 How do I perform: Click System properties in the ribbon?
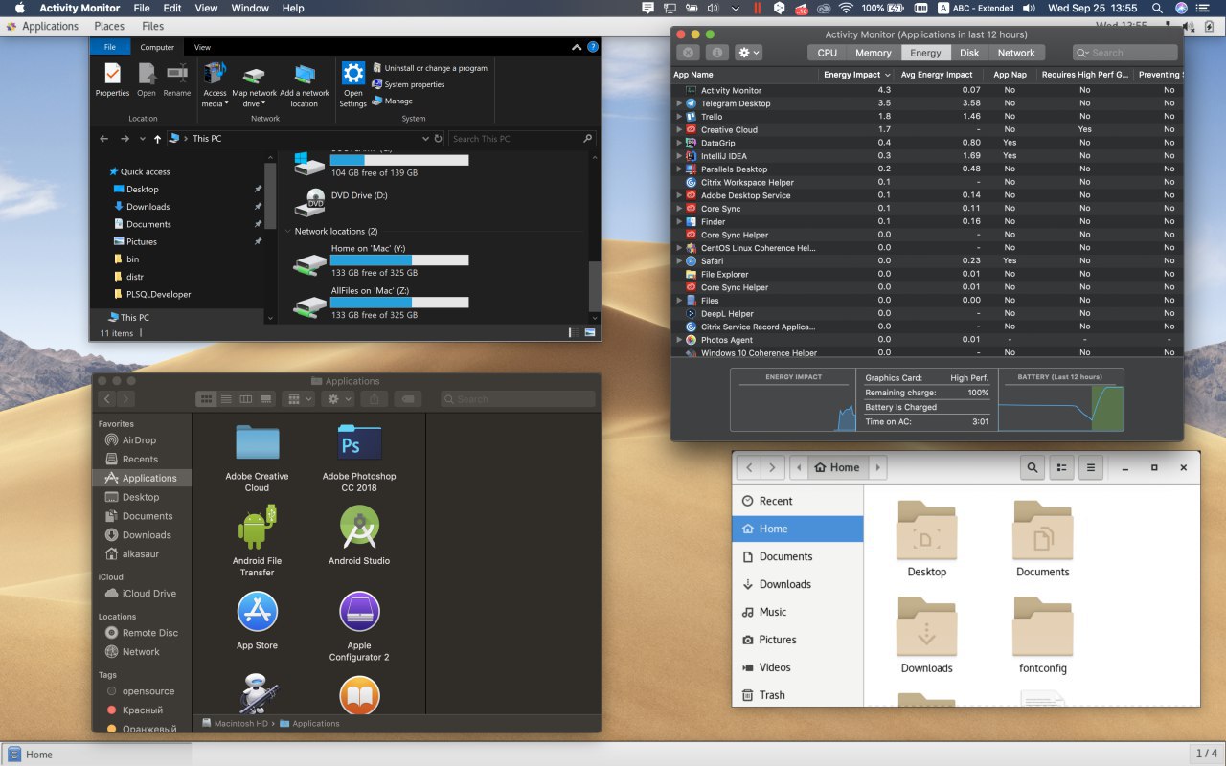(408, 84)
